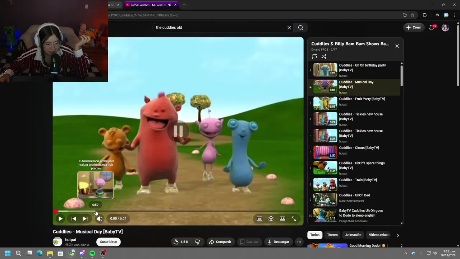Image resolution: width=460 pixels, height=259 pixels.
Task: Open the player settings gear
Action: point(271,219)
